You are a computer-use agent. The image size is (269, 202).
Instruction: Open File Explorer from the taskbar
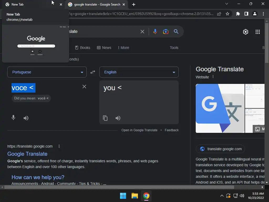[135, 196]
